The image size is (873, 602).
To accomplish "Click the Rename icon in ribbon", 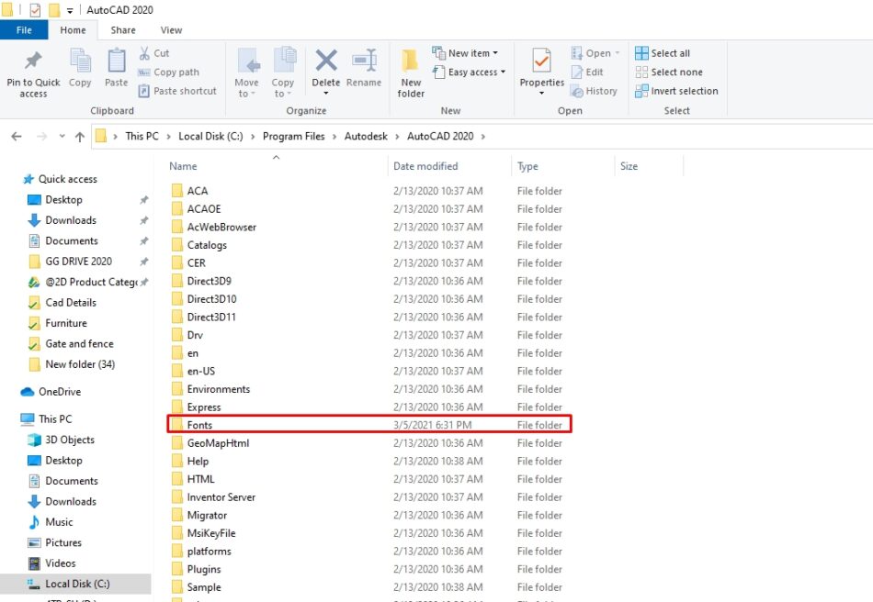I will pyautogui.click(x=364, y=62).
